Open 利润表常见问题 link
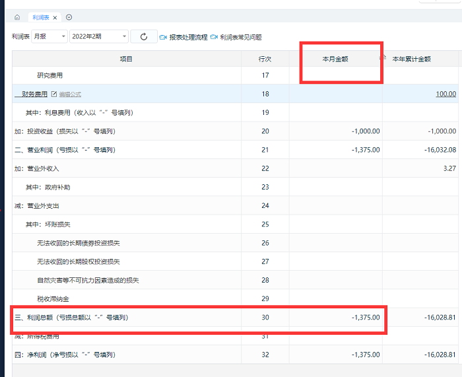 pos(240,38)
